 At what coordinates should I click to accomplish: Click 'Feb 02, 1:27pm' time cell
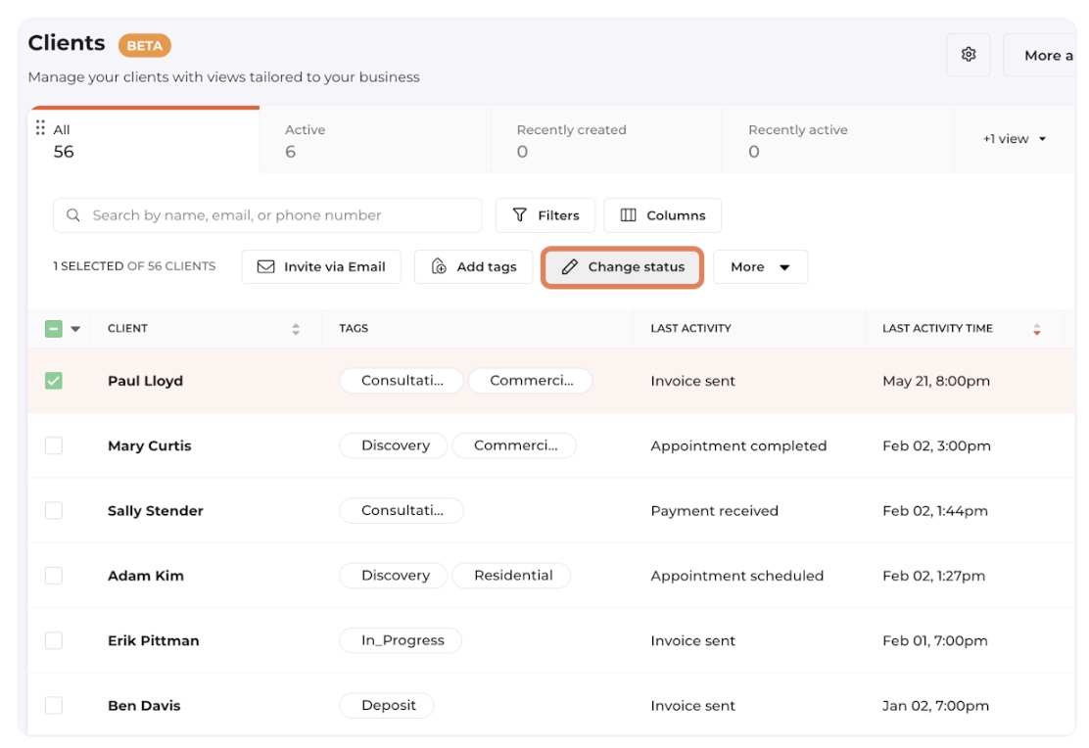[934, 576]
